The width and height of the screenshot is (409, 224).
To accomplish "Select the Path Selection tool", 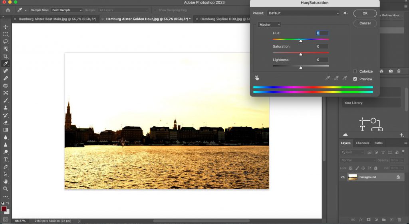I will coord(6,174).
